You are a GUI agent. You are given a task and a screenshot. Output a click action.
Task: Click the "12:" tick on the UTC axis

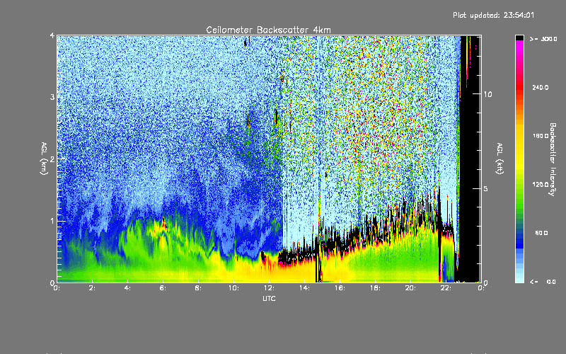coord(269,288)
